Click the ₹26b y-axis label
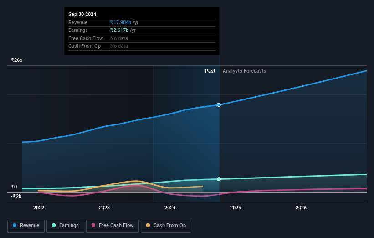The width and height of the screenshot is (374, 238). [17, 60]
